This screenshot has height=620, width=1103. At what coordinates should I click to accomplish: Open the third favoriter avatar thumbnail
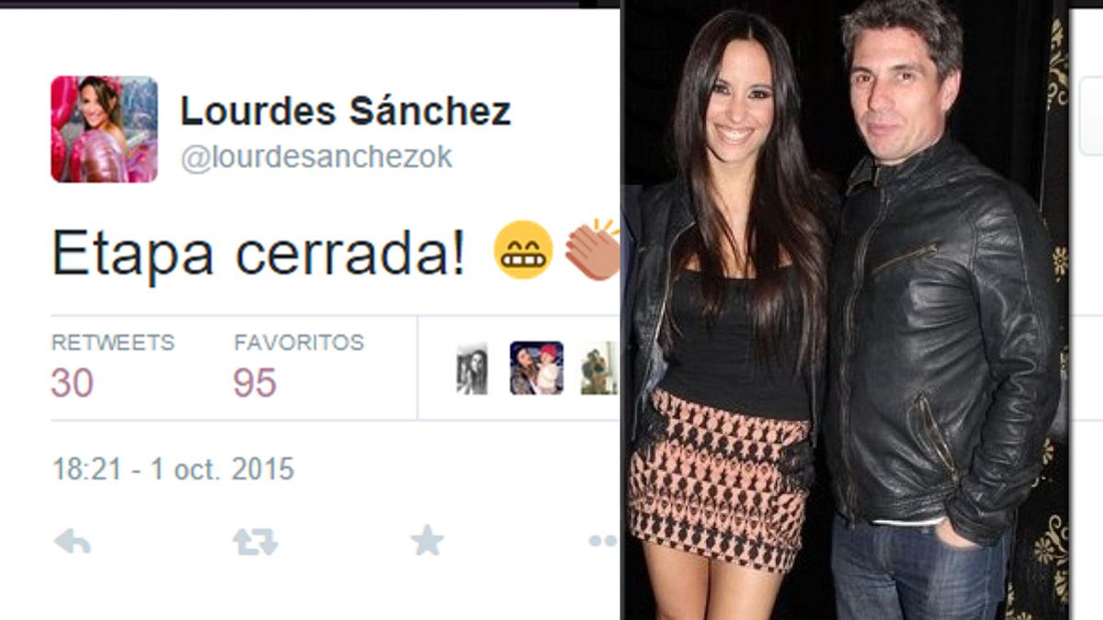[x=599, y=368]
